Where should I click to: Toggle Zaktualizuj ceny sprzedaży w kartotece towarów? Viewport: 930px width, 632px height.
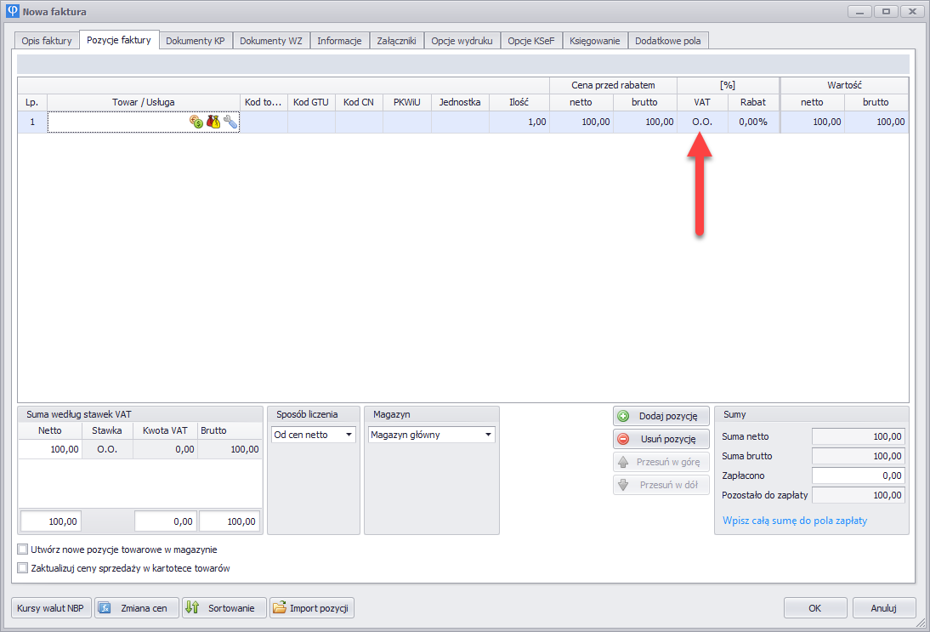click(23, 568)
